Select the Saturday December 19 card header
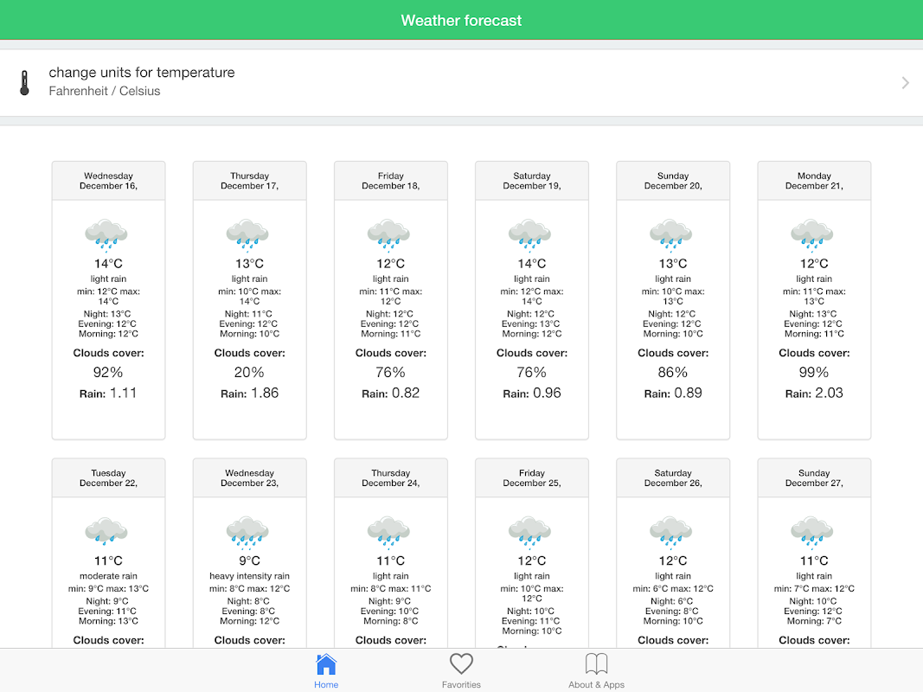923x692 pixels. click(532, 181)
